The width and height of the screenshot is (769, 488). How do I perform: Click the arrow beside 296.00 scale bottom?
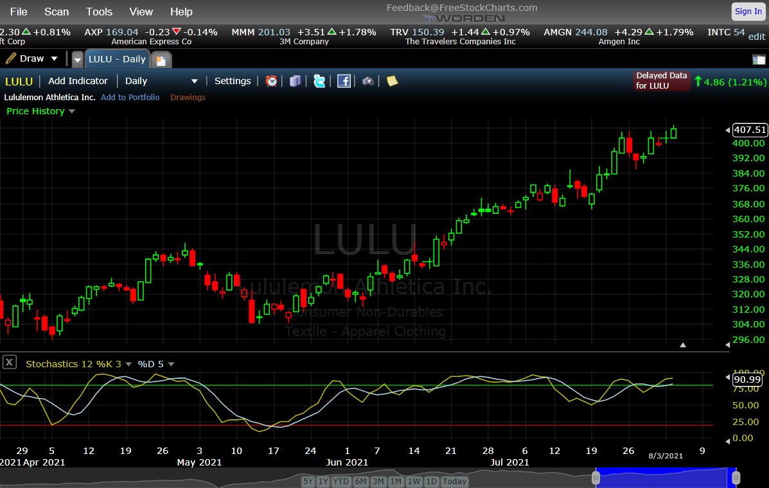coord(727,345)
